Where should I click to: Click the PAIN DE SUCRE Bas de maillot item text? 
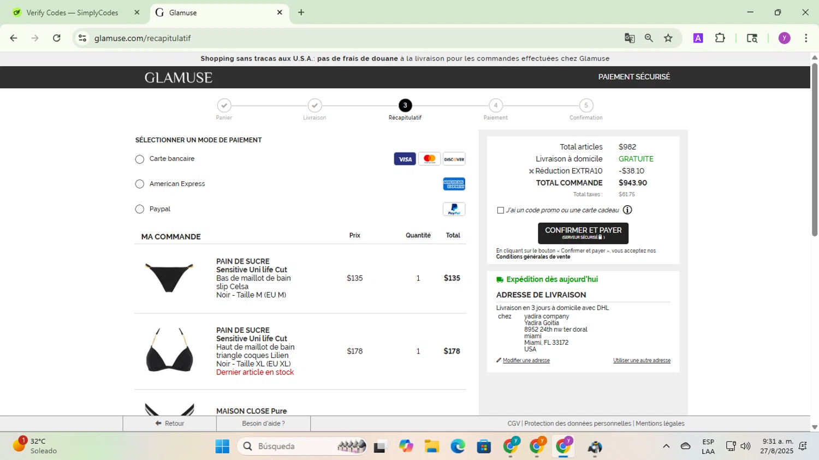click(253, 278)
